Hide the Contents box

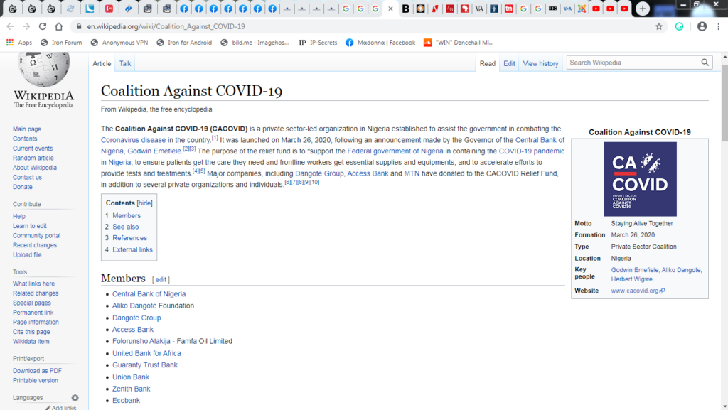[144, 203]
